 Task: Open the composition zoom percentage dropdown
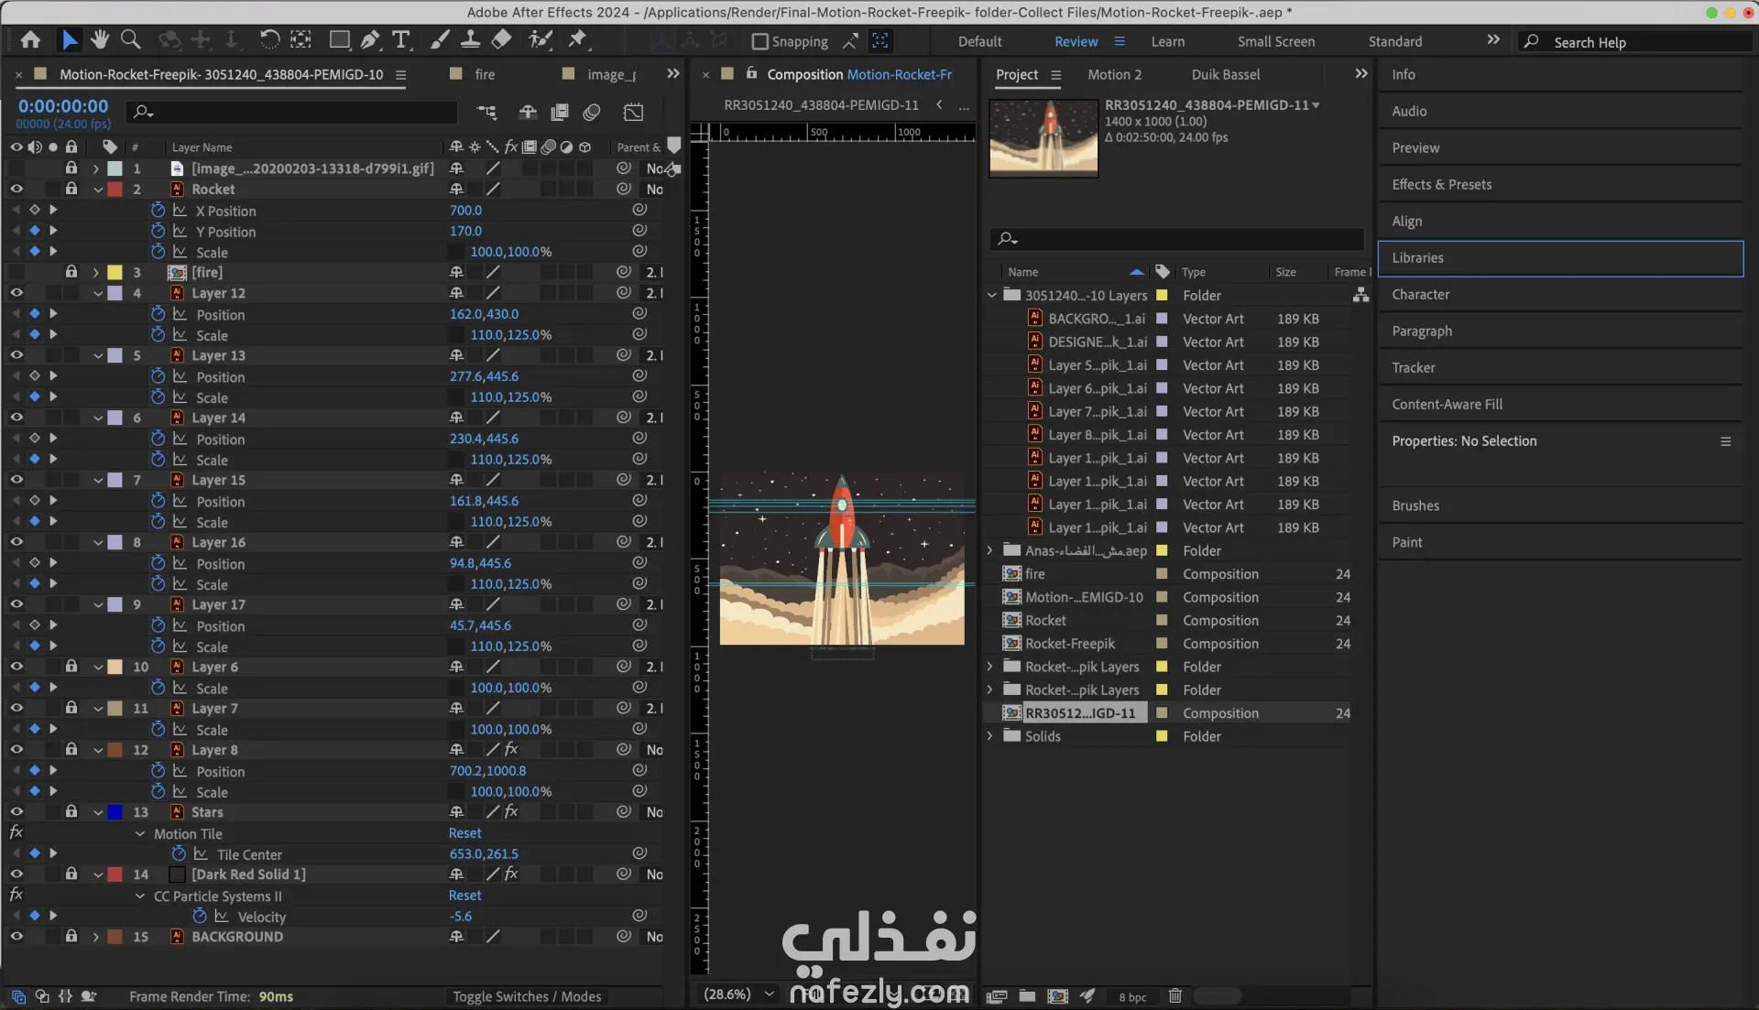[x=769, y=994]
